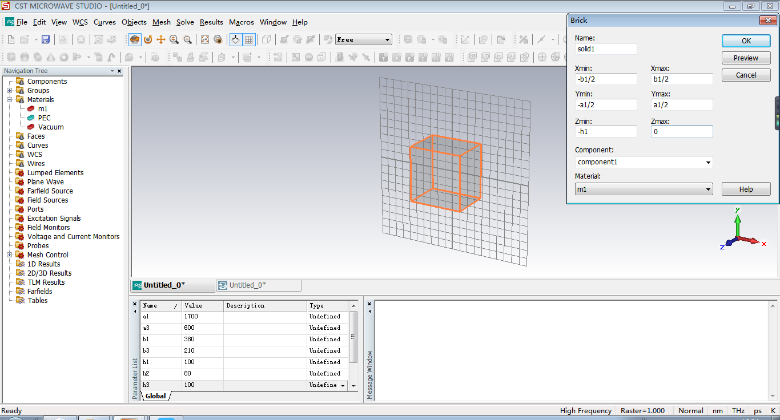The image size is (780, 420).
Task: Click the Preview button
Action: (x=746, y=58)
